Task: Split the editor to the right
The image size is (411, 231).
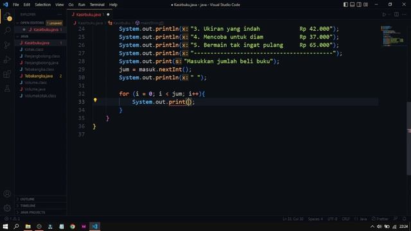Action: point(396,14)
